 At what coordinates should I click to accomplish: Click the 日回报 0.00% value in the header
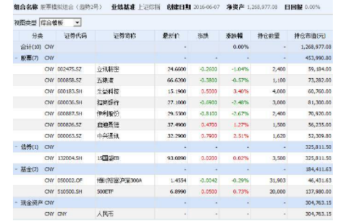point(312,7)
